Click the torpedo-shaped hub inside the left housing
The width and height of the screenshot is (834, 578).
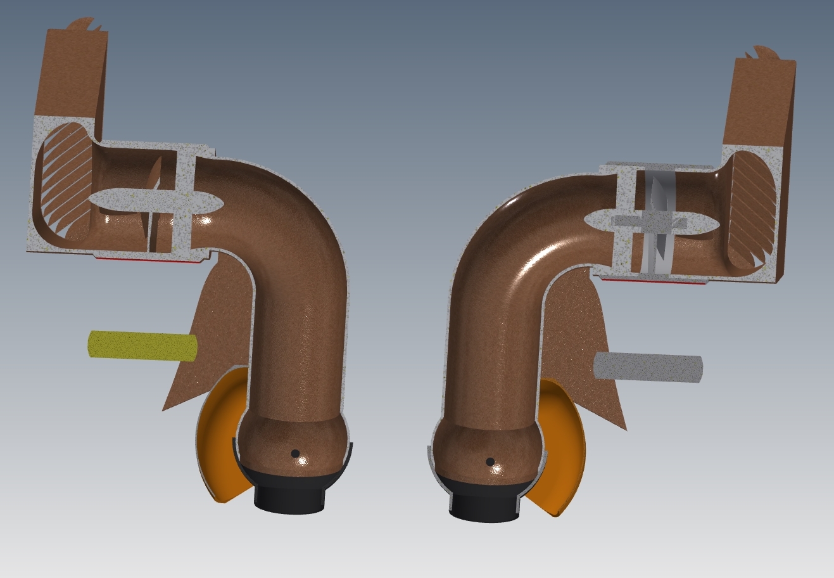156,202
